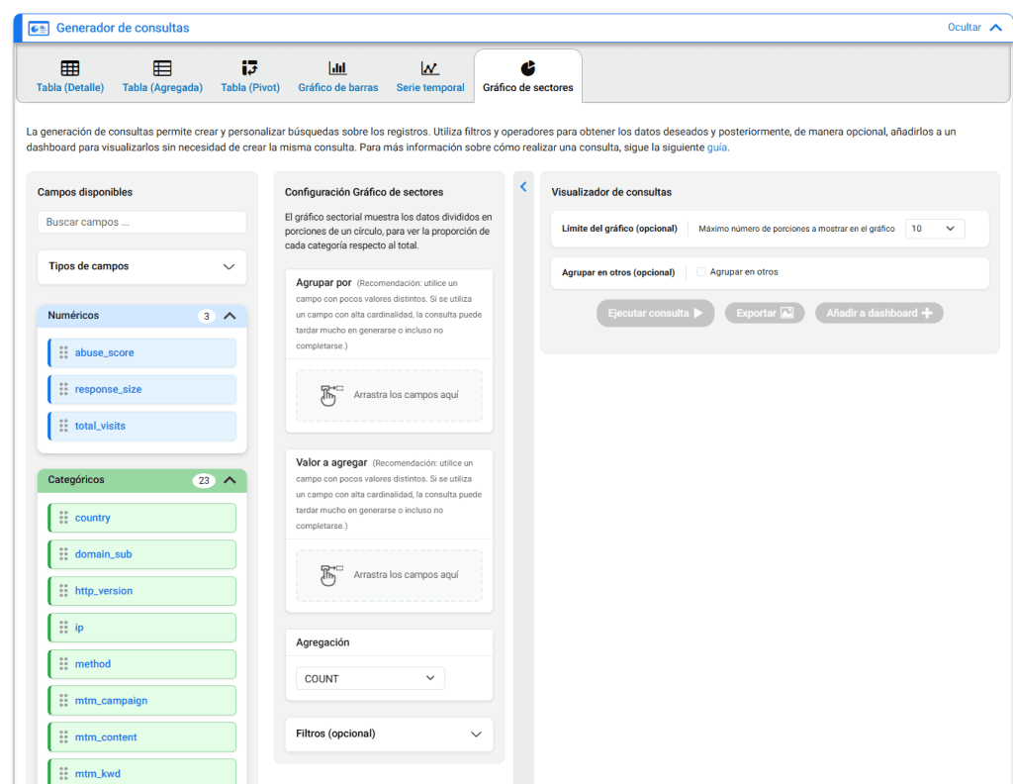
Task: Click the drag handle on abuse_score field
Action: [x=63, y=352]
